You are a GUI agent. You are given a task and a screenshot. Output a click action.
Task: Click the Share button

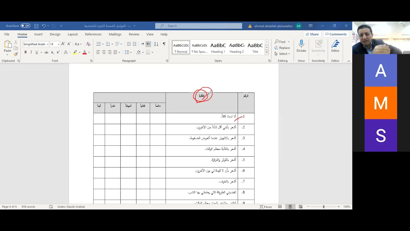click(312, 34)
